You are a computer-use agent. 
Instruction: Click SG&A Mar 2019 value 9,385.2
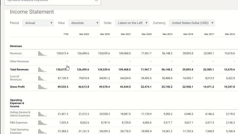click(x=168, y=114)
